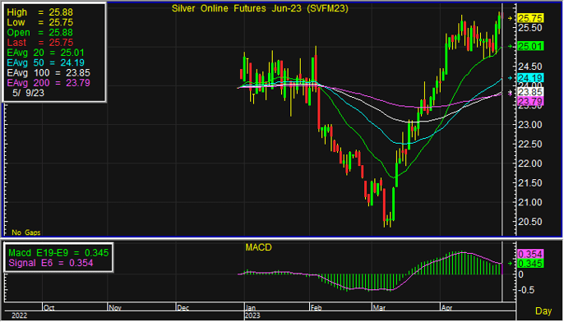This screenshot has height=322, width=564.
Task: Click the magenta 23.79 EAvg 200 axis label
Action: click(x=530, y=102)
